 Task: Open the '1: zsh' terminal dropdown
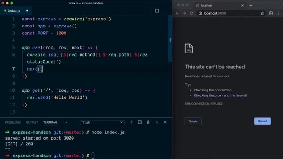[102, 122]
